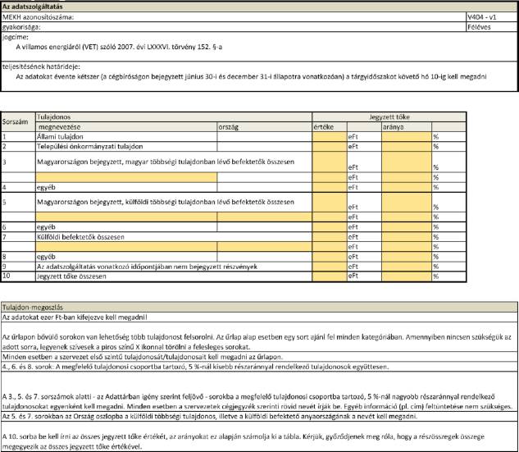Click the 'teljesítésének határideje:' label
The width and height of the screenshot is (519, 452).
pos(41,66)
